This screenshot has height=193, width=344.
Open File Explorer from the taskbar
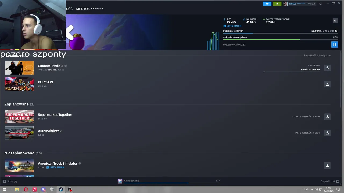tap(17, 190)
